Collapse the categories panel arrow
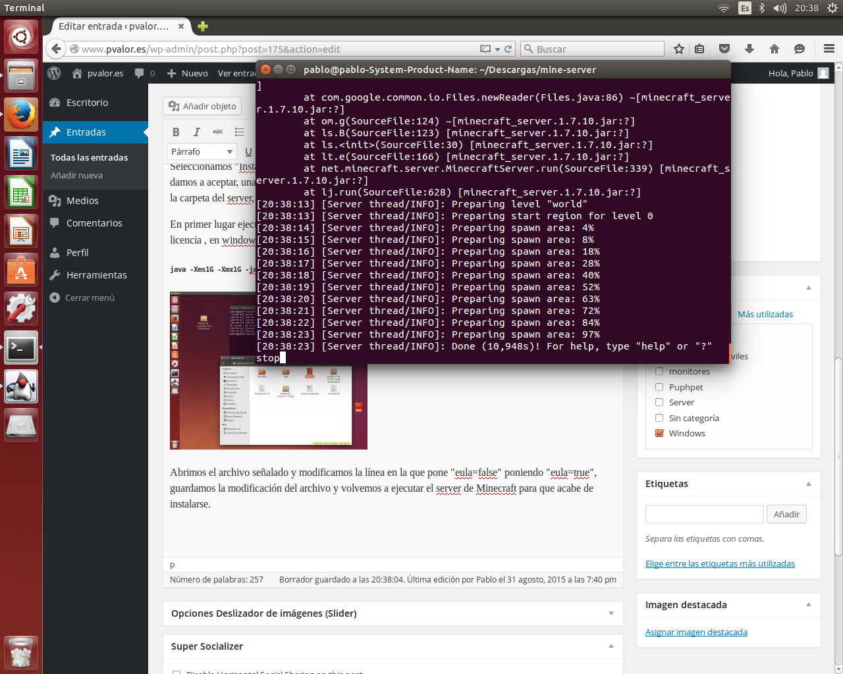 (x=809, y=288)
